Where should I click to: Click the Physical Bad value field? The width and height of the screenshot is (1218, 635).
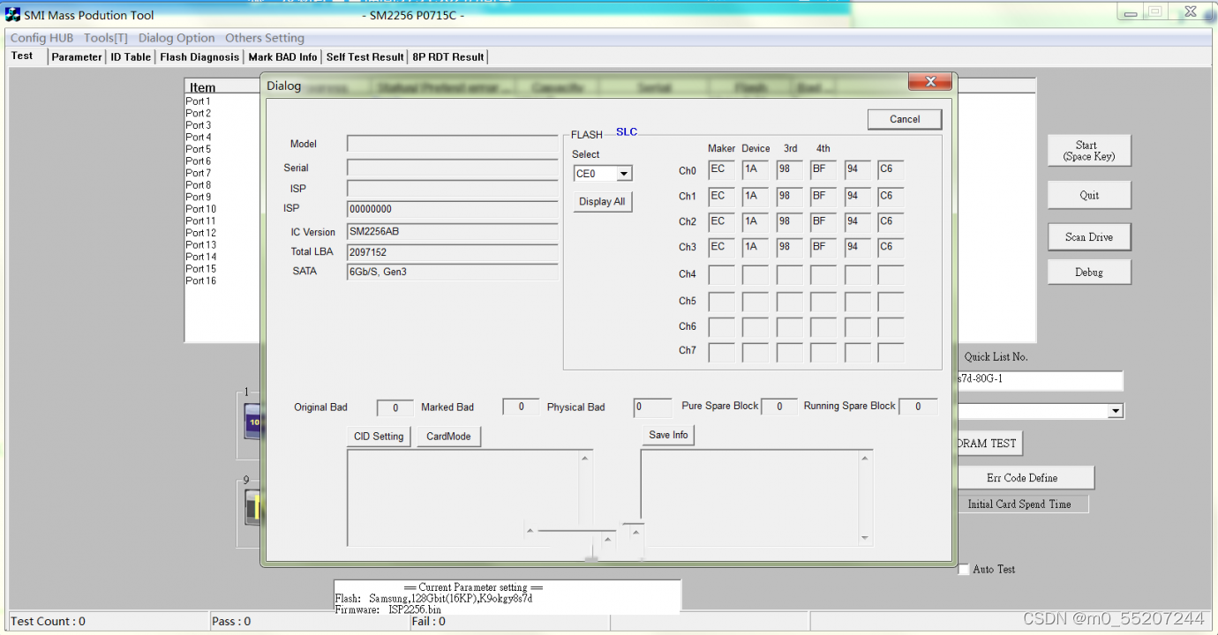click(652, 407)
